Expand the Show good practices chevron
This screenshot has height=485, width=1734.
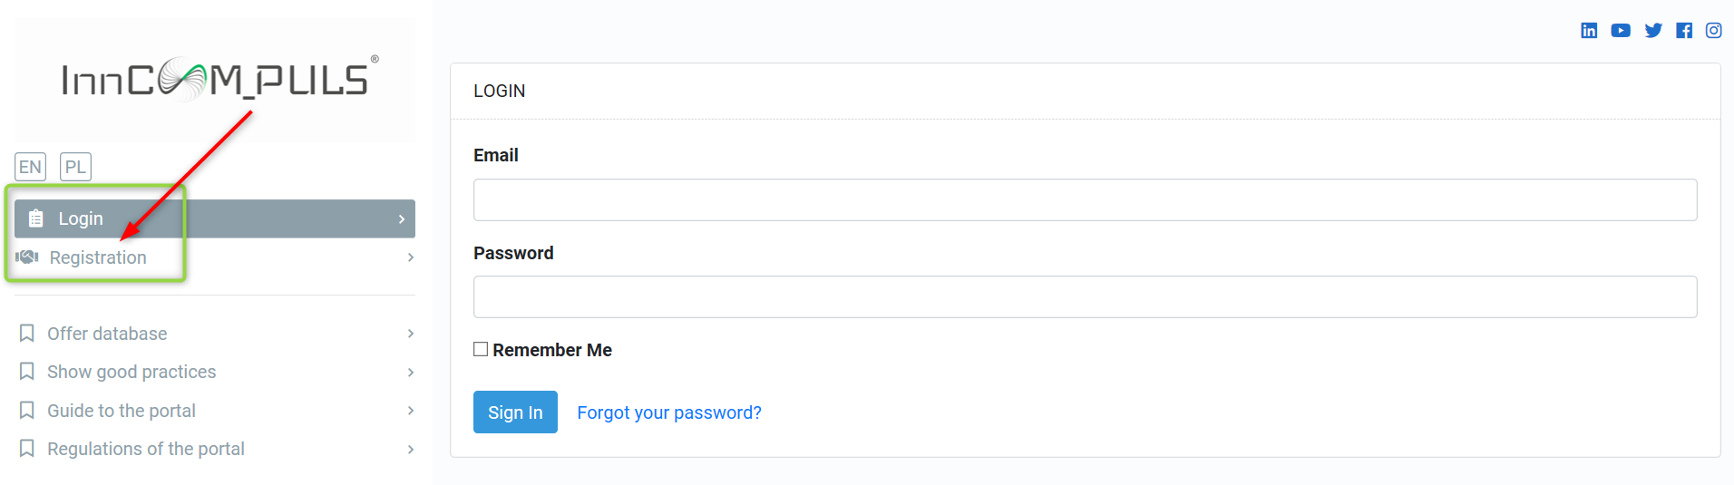coord(411,373)
